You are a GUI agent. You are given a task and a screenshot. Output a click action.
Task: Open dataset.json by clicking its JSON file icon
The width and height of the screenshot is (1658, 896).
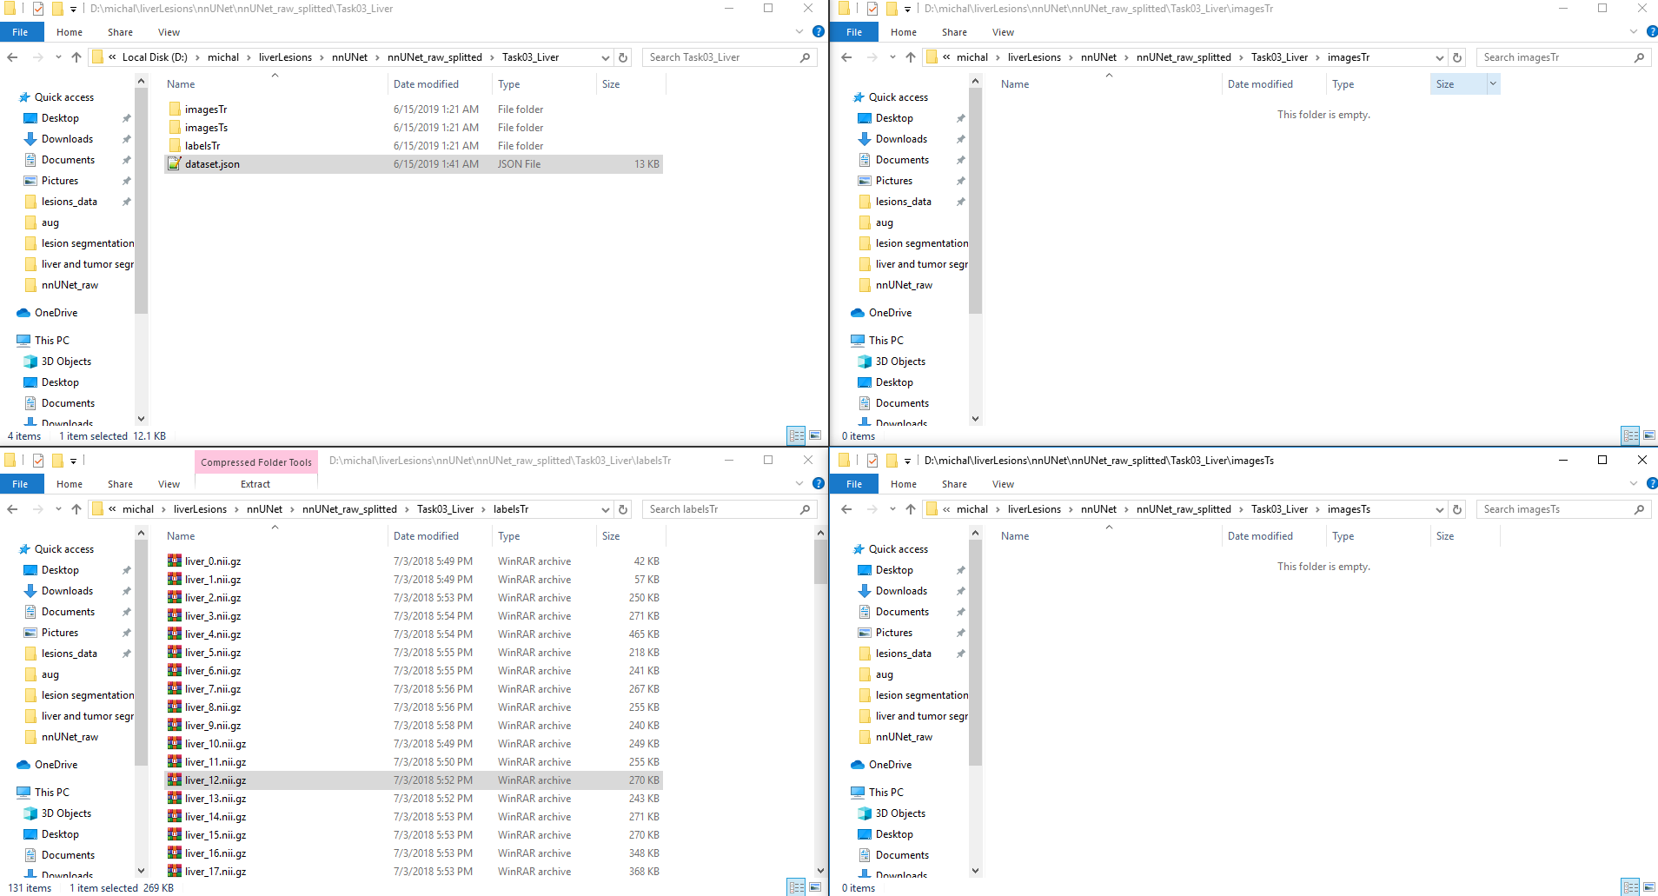175,163
